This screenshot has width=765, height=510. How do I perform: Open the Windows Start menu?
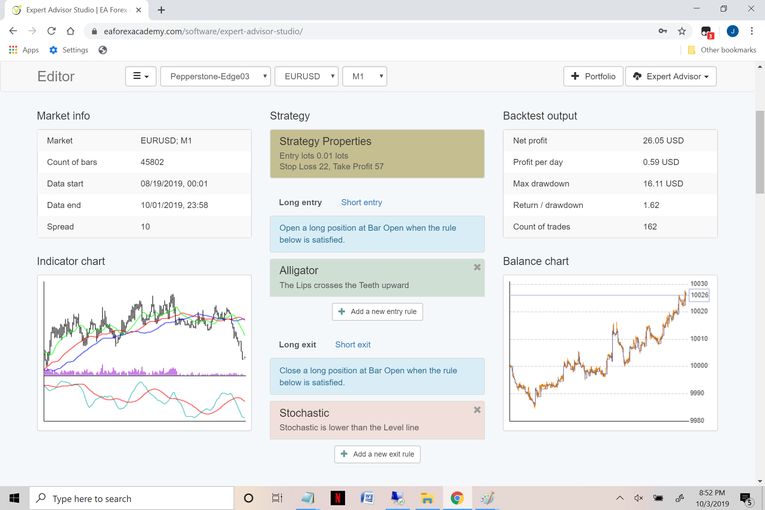14,498
